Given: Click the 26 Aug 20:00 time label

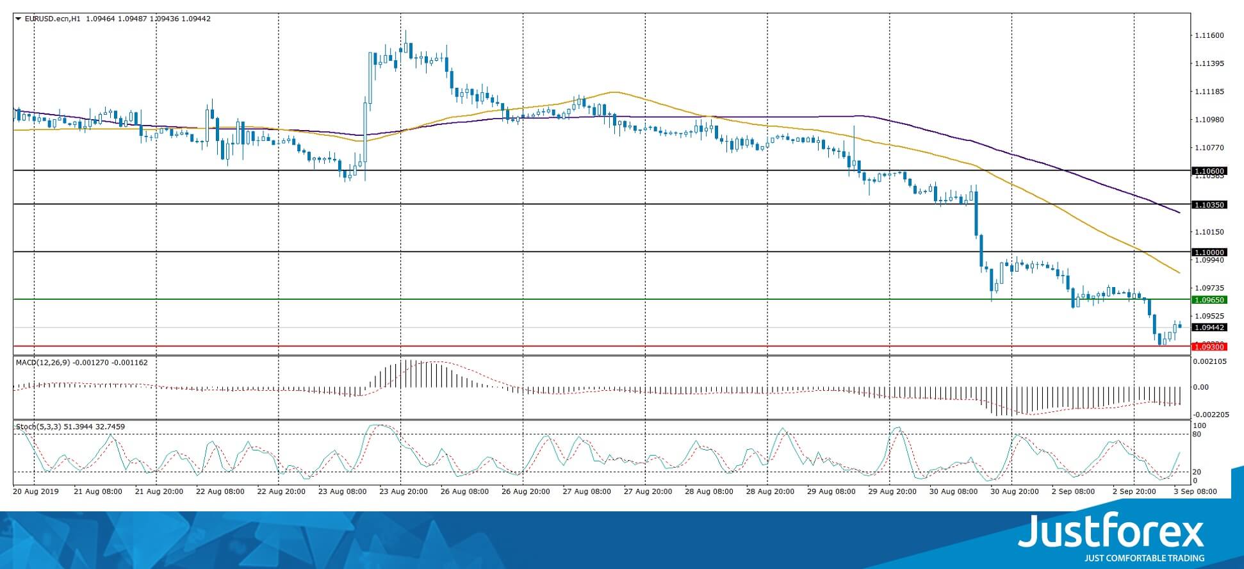Looking at the screenshot, I should pyautogui.click(x=525, y=491).
